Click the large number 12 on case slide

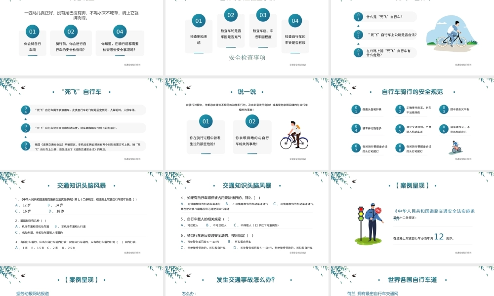(439, 236)
